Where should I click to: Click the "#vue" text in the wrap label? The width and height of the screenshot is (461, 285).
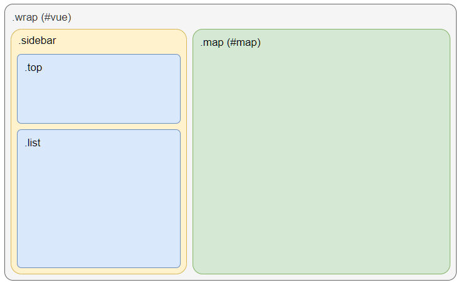click(56, 17)
